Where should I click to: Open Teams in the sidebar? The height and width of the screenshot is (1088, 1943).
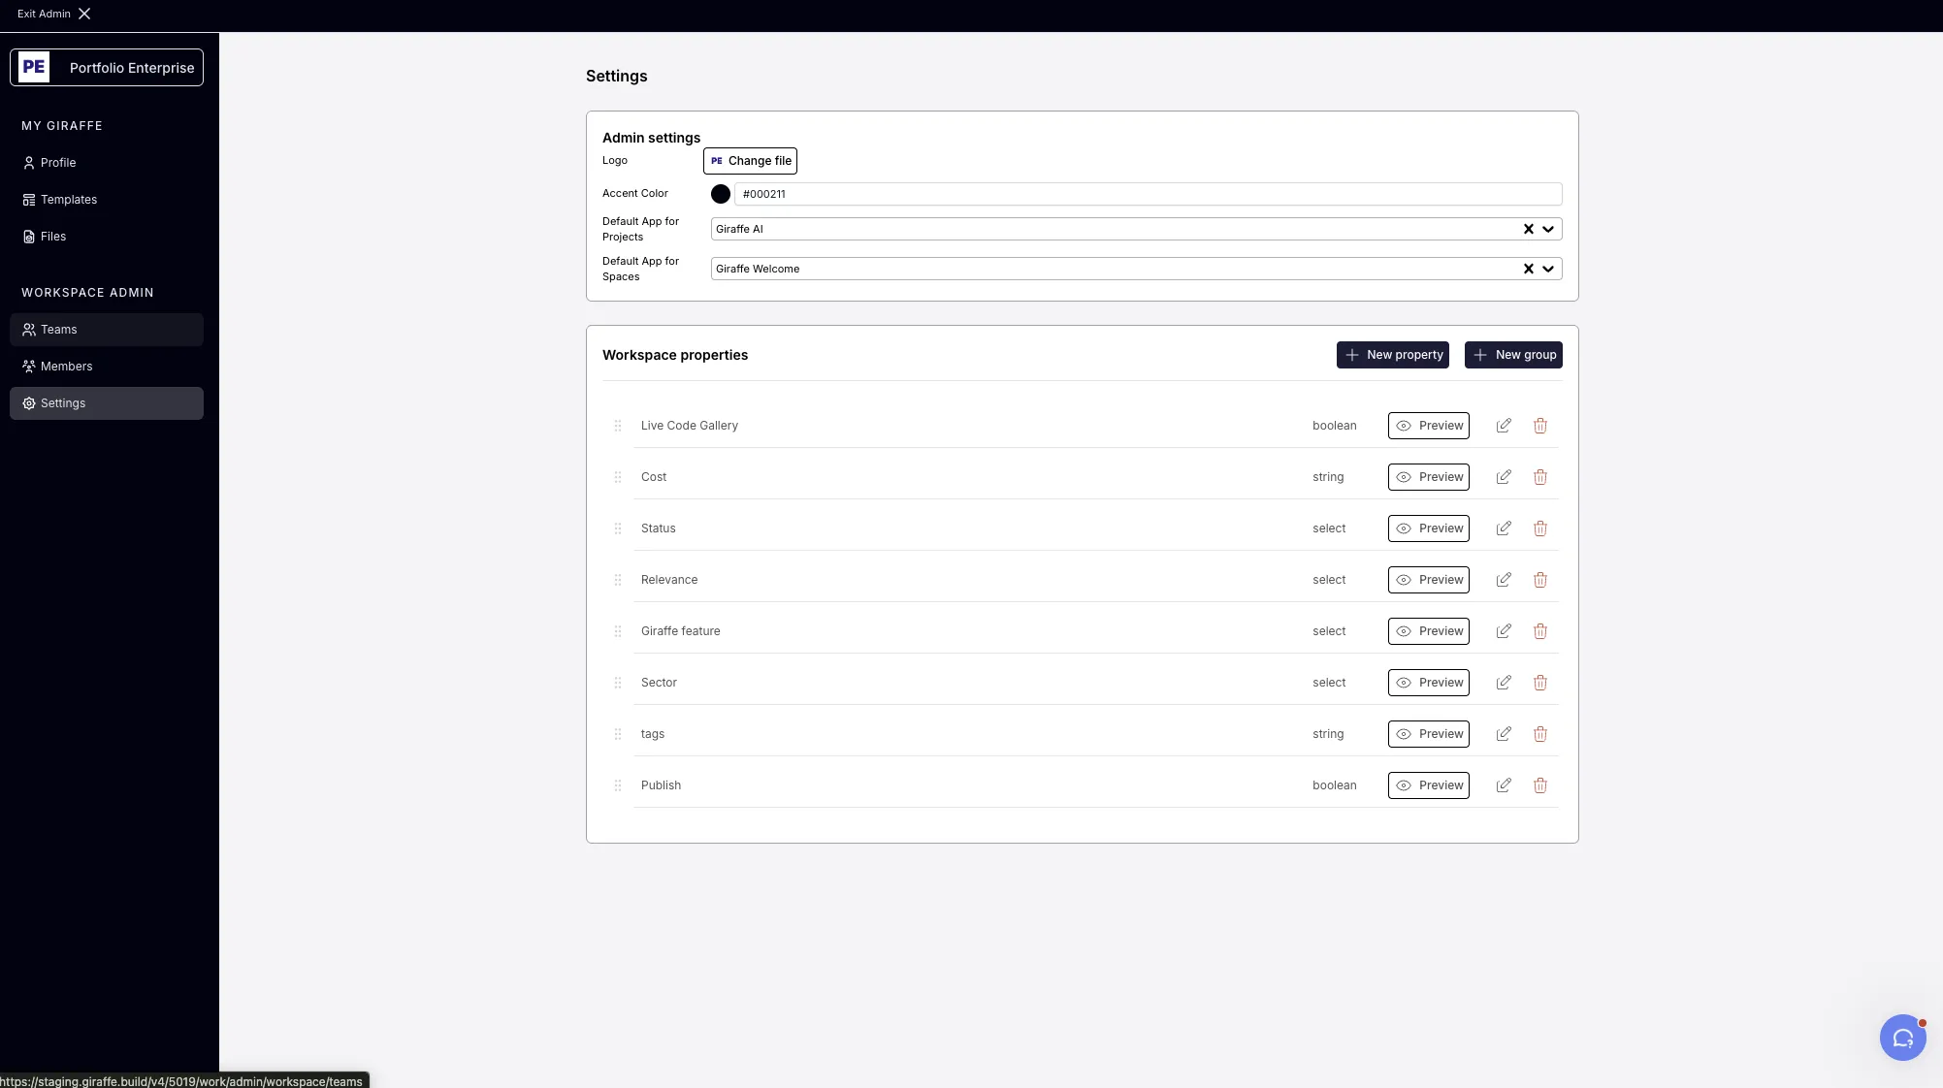click(x=58, y=330)
